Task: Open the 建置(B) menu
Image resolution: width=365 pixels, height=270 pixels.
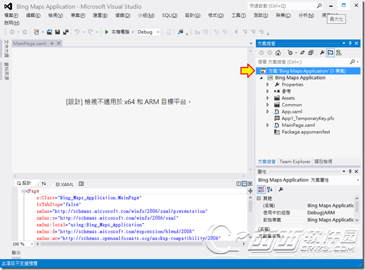Action: (x=100, y=15)
